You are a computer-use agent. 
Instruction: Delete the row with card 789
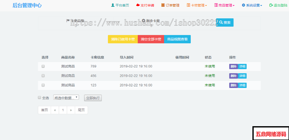pos(233,66)
